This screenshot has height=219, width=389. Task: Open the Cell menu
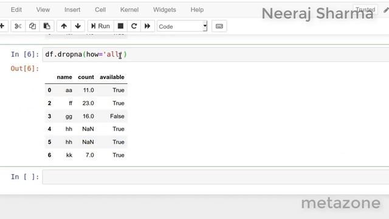point(100,10)
